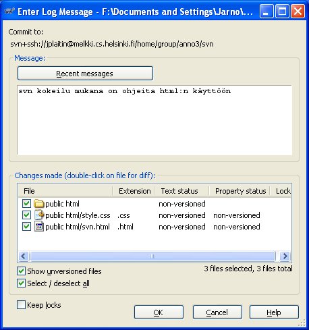
Task: Confirm the commit with OK
Action: [x=159, y=312]
